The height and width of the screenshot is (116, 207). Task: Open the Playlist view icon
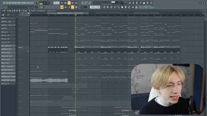tap(104, 7)
